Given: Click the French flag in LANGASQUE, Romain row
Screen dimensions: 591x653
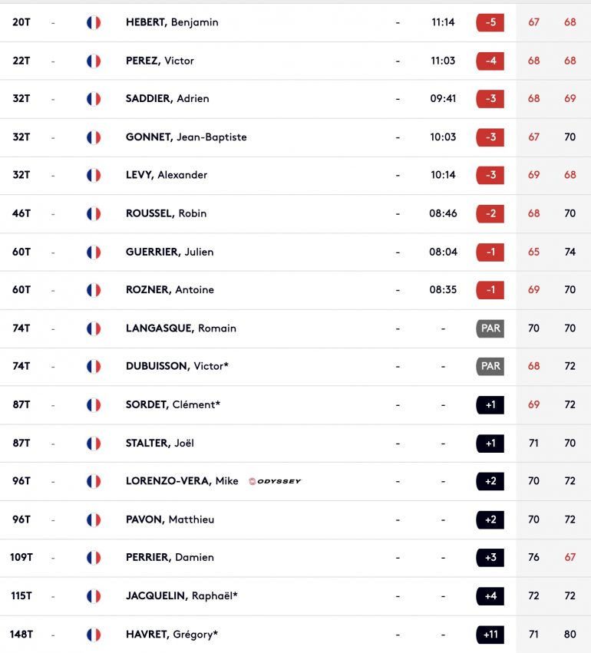Looking at the screenshot, I should pos(94,328).
